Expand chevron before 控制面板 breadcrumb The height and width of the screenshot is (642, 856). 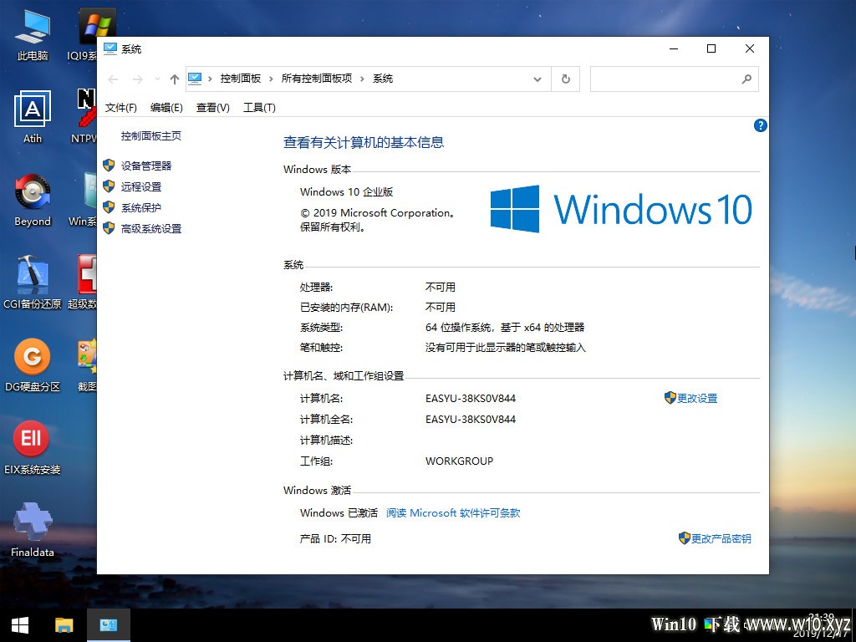tap(210, 79)
